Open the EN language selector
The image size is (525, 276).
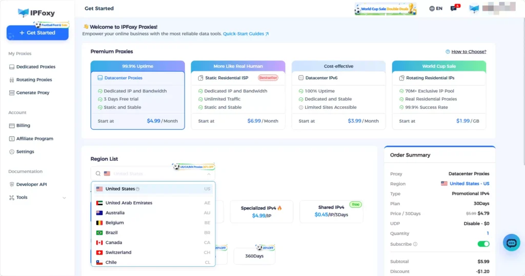[436, 9]
